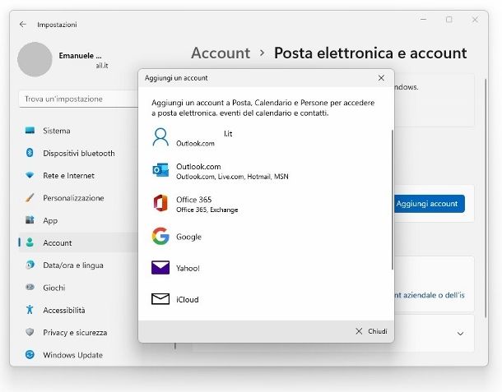Screen dimensions: 502x392
Task: Maximize the Impostazioni window
Action: [449, 20]
